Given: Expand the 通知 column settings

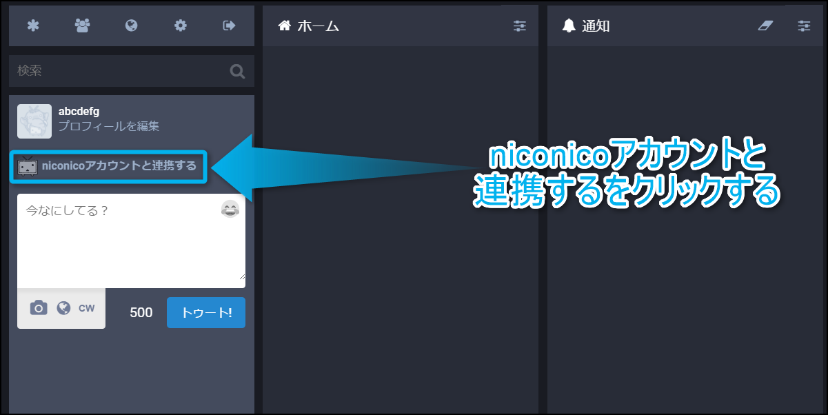Looking at the screenshot, I should [x=804, y=26].
